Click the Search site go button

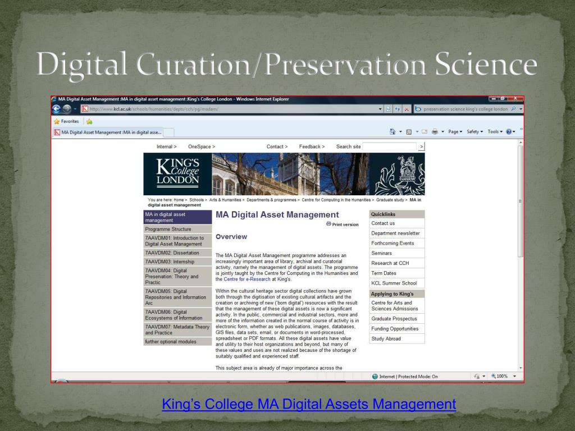421,146
